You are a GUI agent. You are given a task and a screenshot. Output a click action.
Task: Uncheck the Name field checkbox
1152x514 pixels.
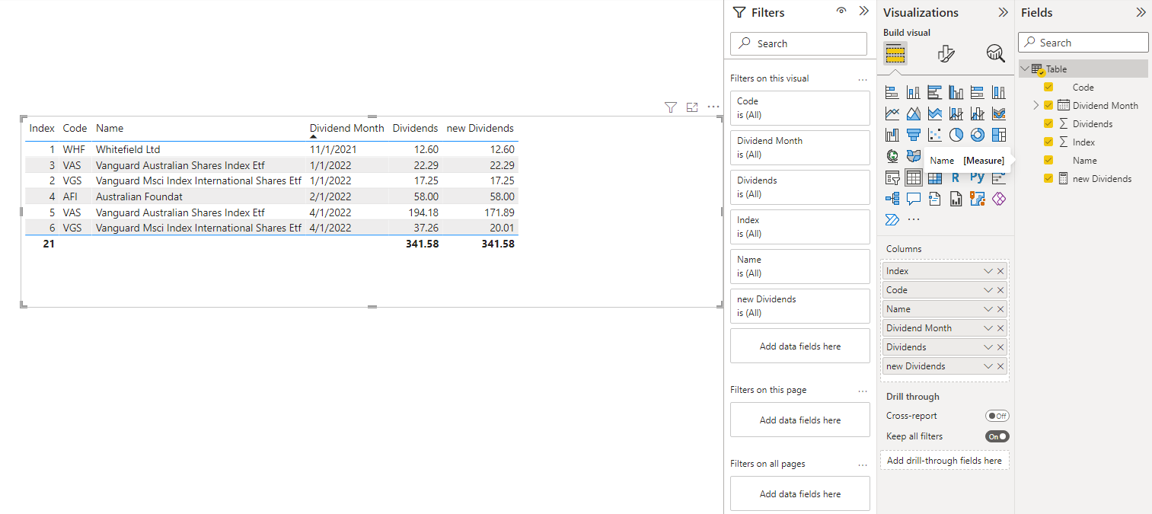click(x=1048, y=160)
